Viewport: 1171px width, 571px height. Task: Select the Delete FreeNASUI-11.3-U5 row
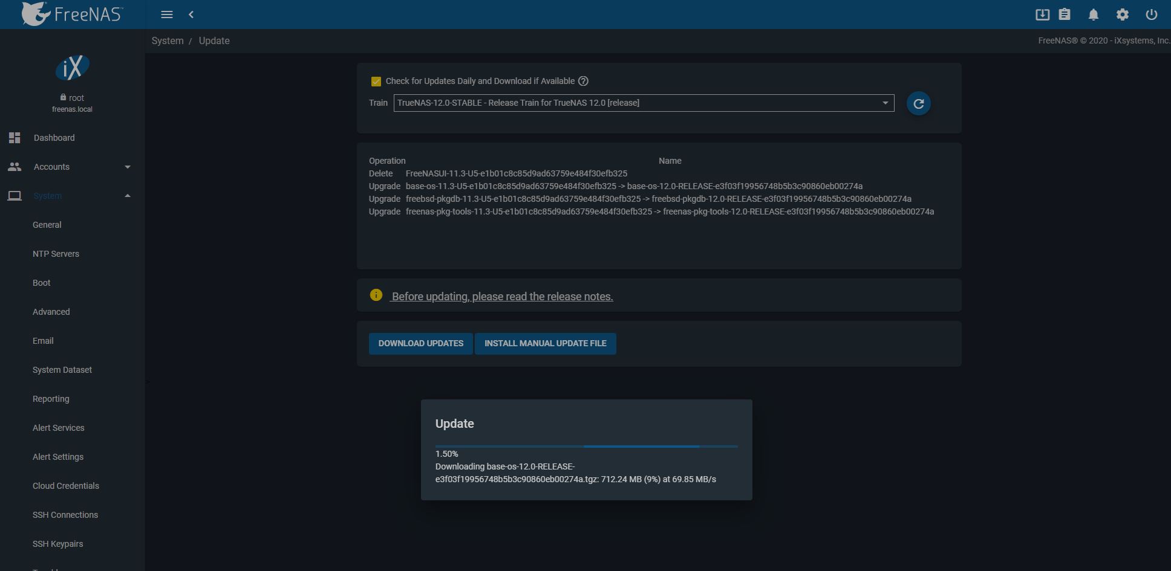point(498,173)
